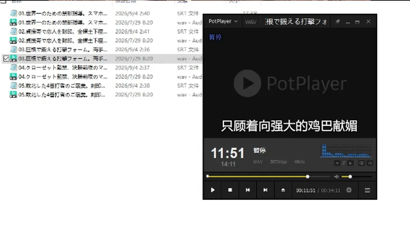Click the 02 SRT document file icon
Viewport: 410px width, 234px height.
[13, 31]
